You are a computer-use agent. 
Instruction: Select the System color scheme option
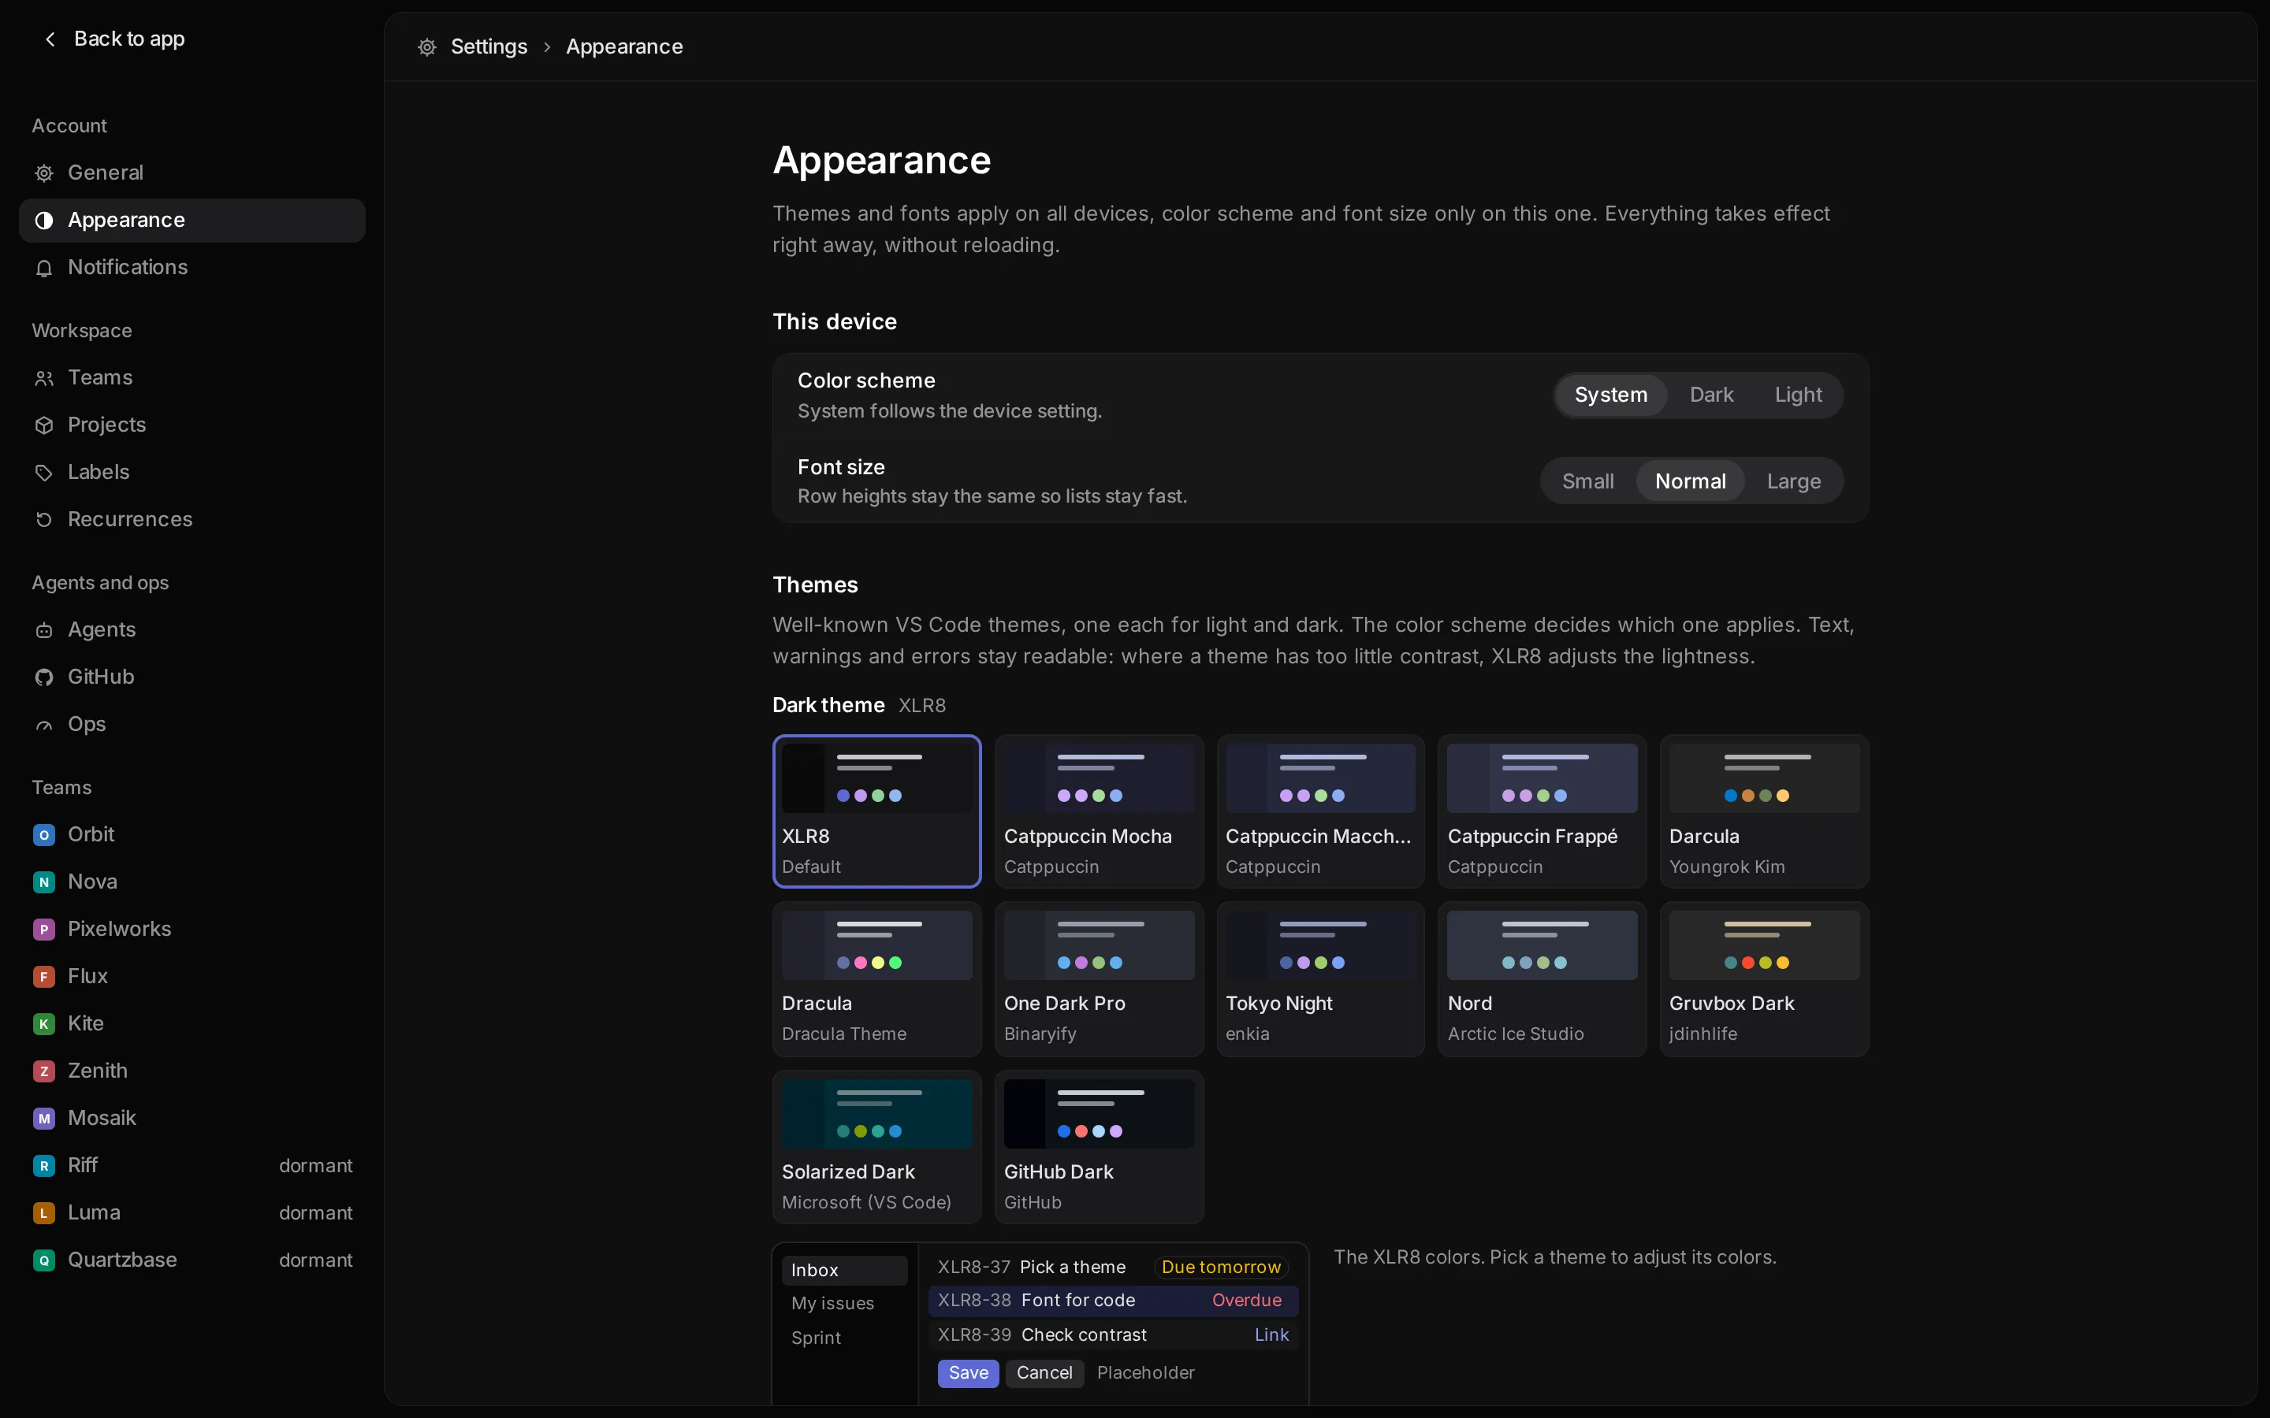pos(1610,395)
